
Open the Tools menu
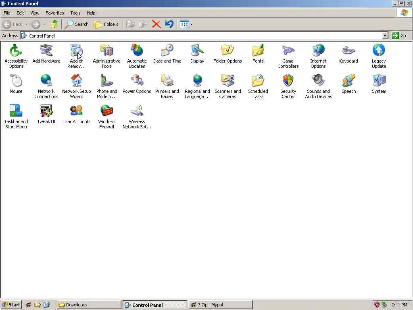tap(75, 13)
